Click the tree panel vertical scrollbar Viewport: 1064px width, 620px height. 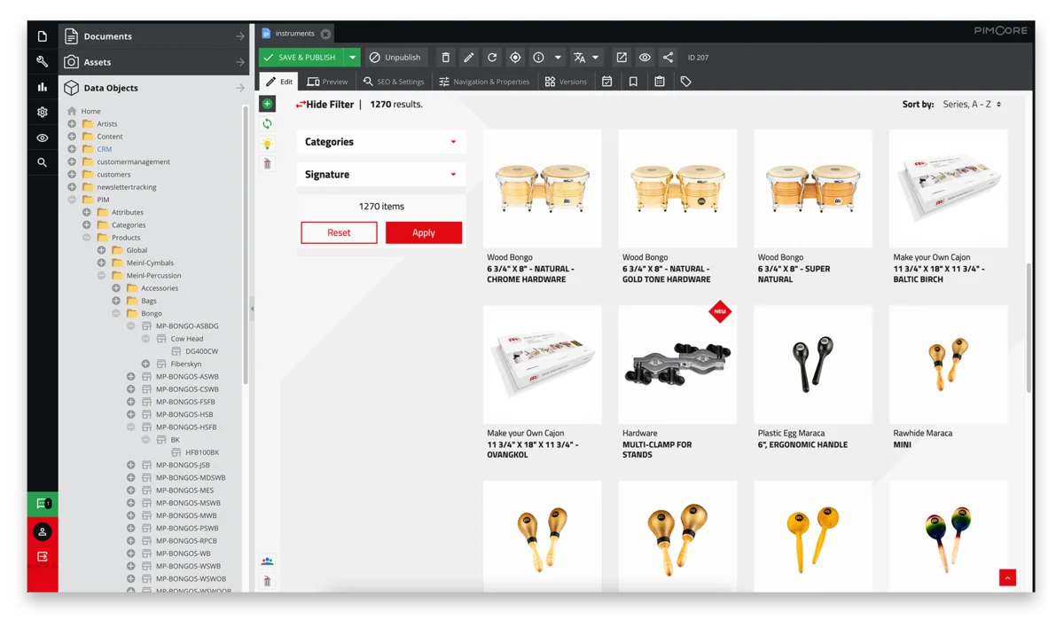pyautogui.click(x=246, y=244)
